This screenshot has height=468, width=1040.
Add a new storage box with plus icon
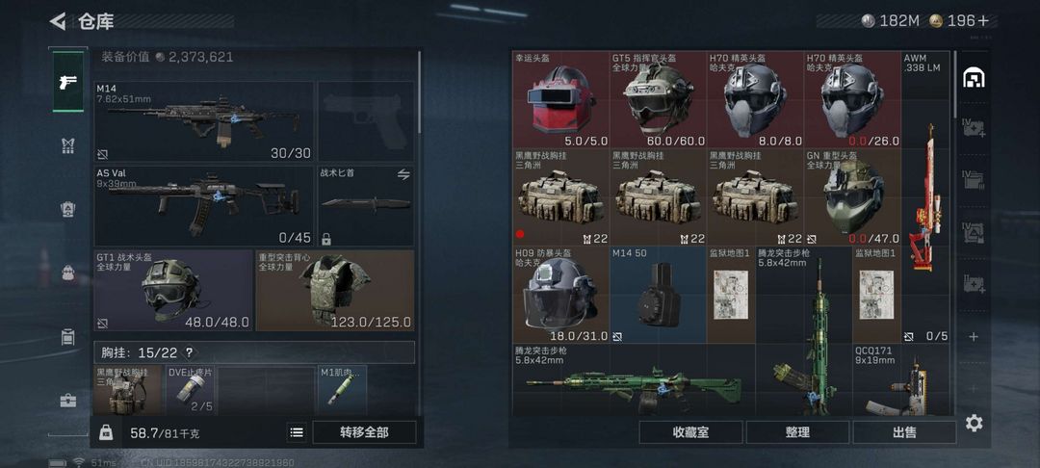[973, 337]
